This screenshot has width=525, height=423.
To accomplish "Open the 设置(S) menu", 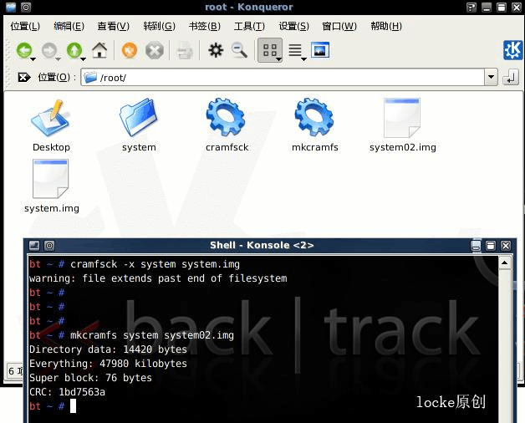I will tap(293, 26).
